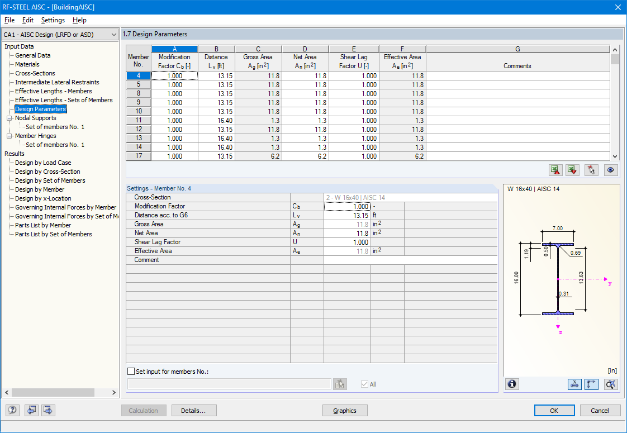Viewport: 627px width, 433px height.
Task: Click the help question mark icon
Action: 12,410
